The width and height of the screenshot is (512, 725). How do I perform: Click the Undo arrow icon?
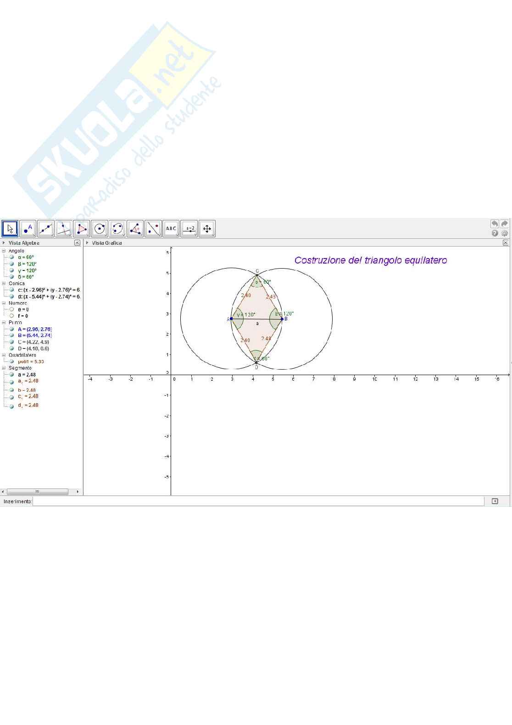click(495, 224)
